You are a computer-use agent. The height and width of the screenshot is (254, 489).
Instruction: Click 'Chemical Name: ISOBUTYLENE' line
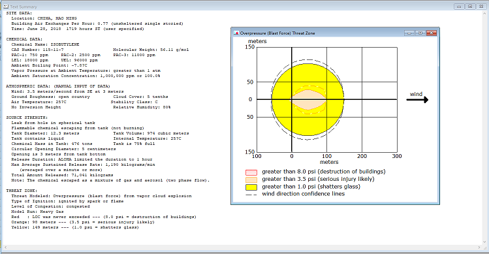(45, 44)
